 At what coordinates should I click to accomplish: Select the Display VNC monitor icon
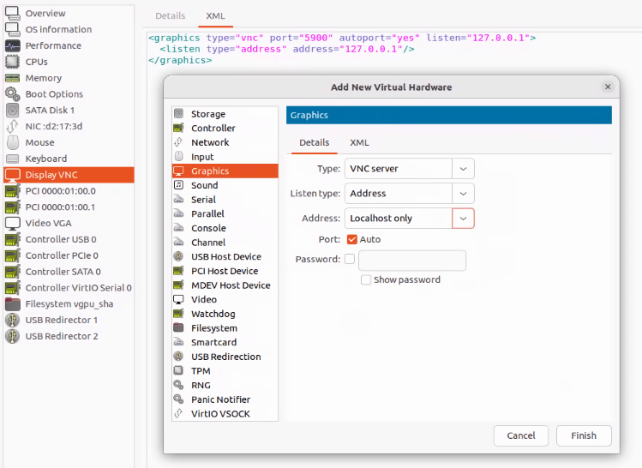12,175
